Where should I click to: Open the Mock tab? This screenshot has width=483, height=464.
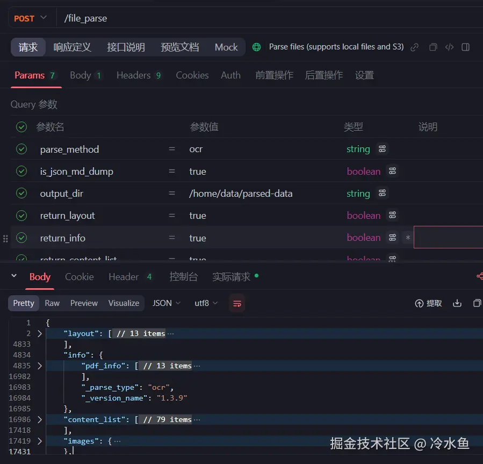click(x=226, y=47)
